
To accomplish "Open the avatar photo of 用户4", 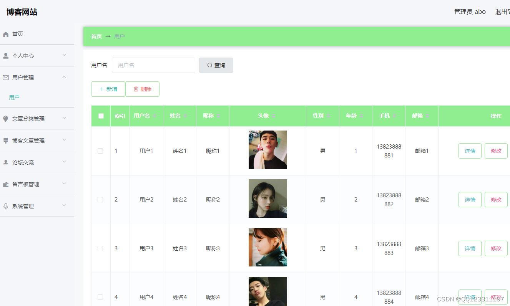I will click(x=268, y=291).
